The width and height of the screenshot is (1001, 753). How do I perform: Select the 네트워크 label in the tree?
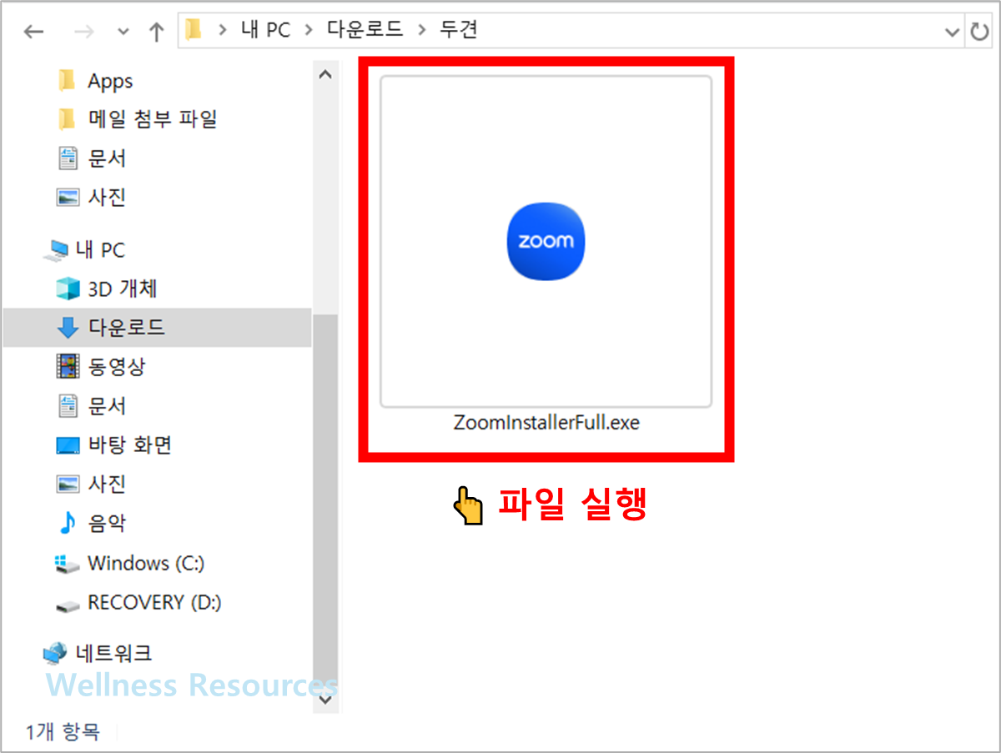114,652
